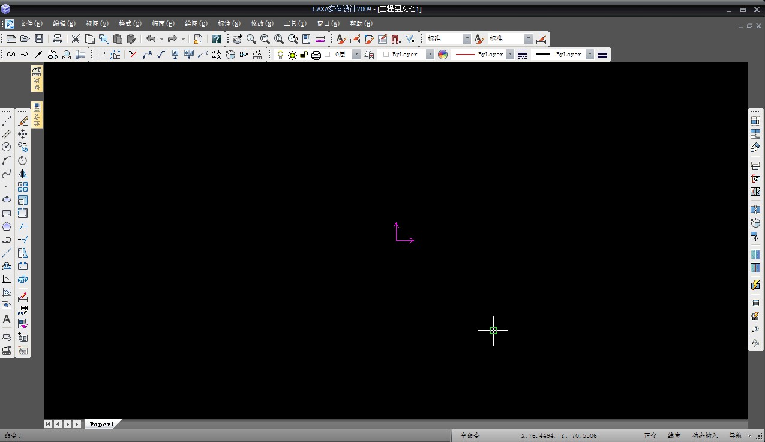
Task: Toggle layer print printer icon
Action: click(316, 55)
